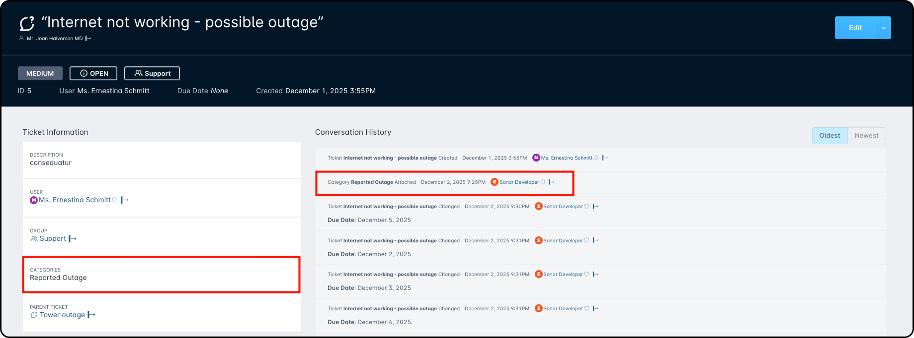Screen dimensions: 914x338
Task: Click the MEDIUM priority badge
Action: pyautogui.click(x=40, y=73)
